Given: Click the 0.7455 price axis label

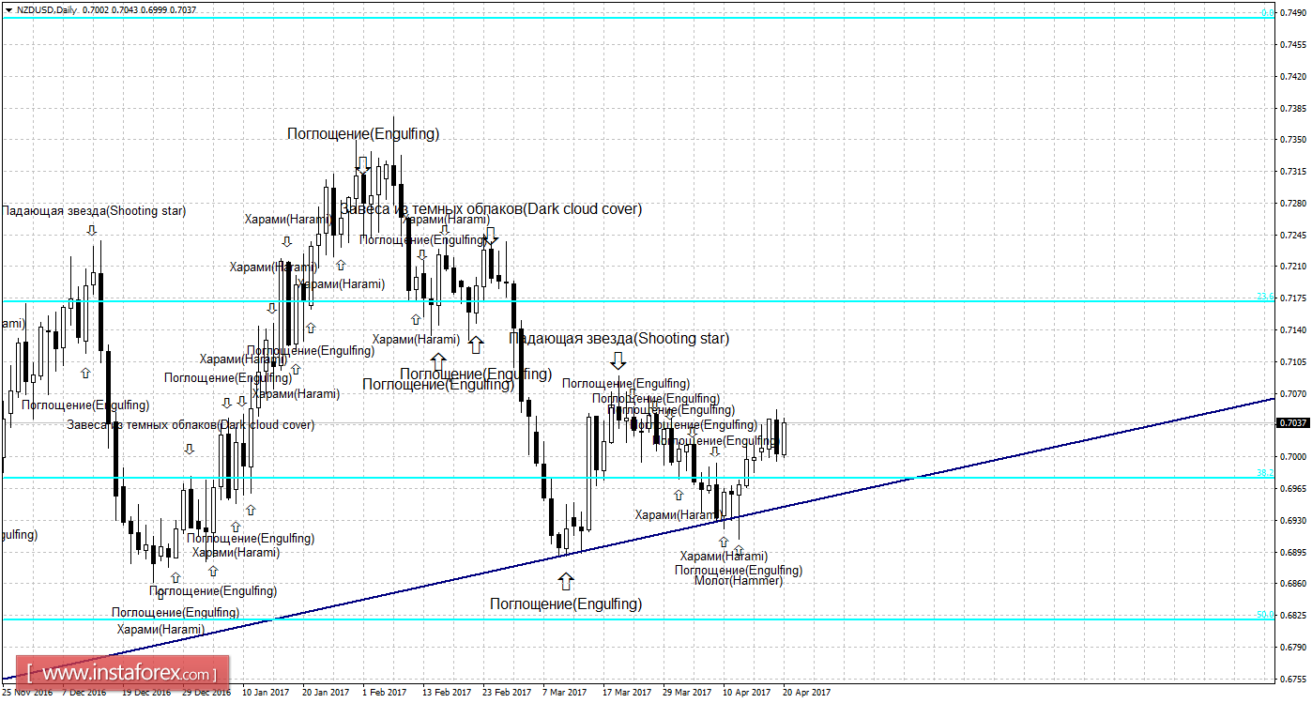Looking at the screenshot, I should 1293,44.
